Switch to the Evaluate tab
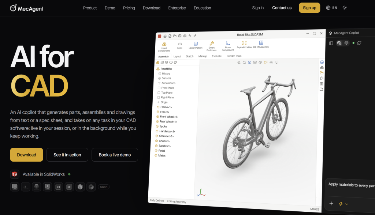This screenshot has width=375, height=215. pyautogui.click(x=217, y=56)
